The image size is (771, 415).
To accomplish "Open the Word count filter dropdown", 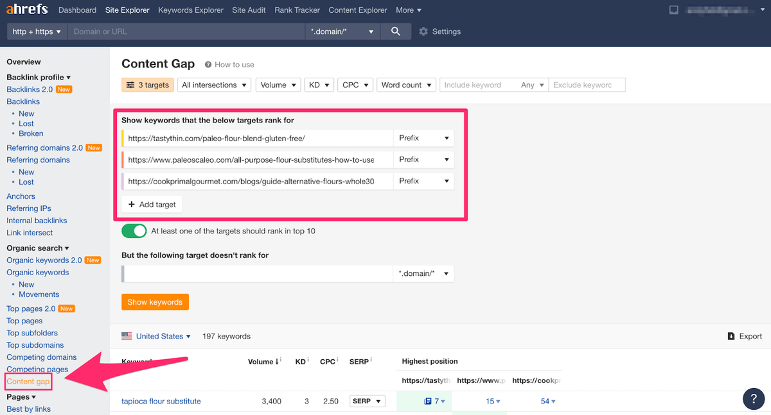I will [x=406, y=85].
